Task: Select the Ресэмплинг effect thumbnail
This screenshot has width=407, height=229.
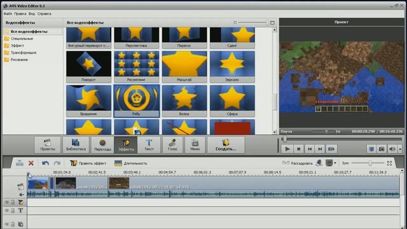Action: (137, 66)
